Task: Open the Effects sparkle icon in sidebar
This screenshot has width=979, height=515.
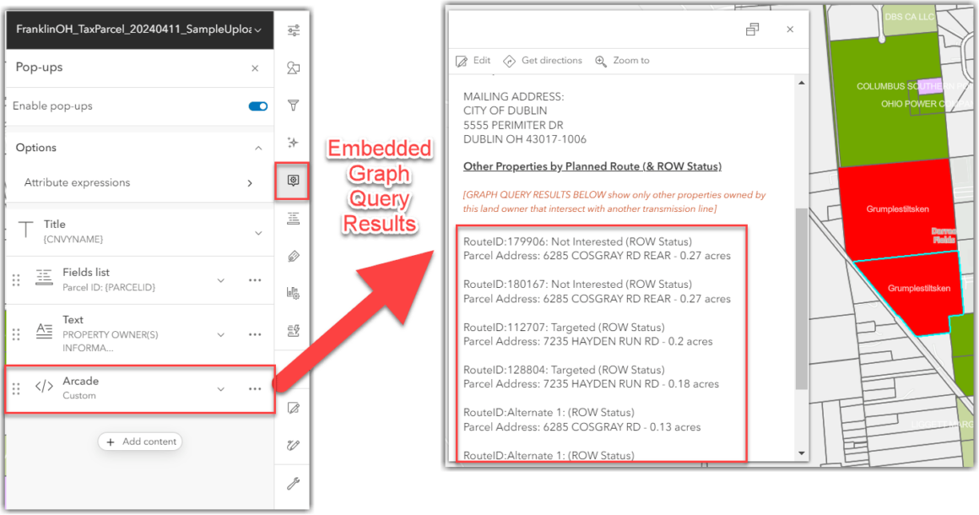Action: coord(293,143)
